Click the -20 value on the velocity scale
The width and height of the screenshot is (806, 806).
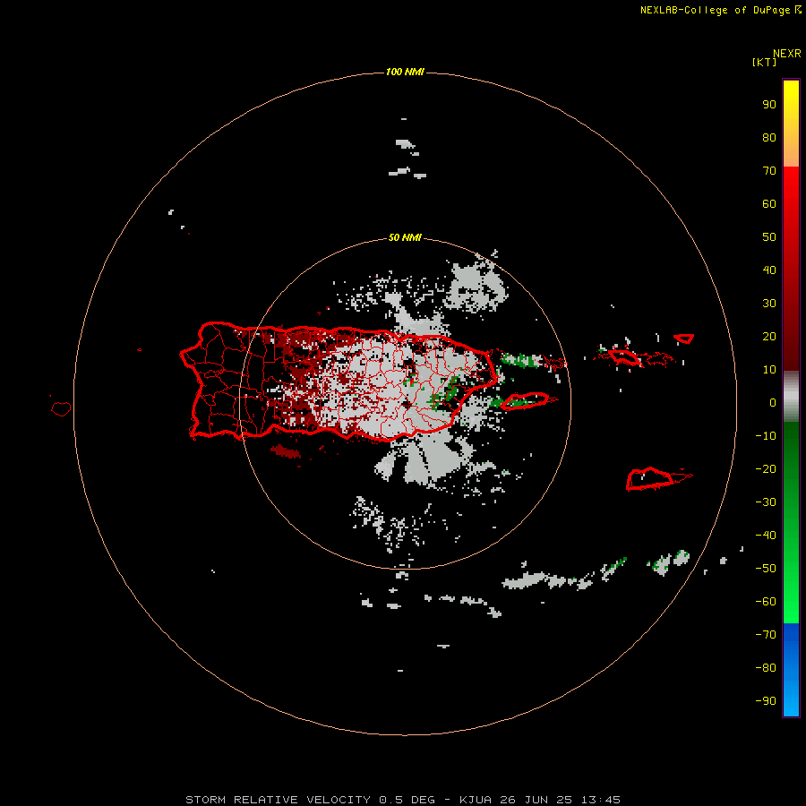tap(766, 468)
